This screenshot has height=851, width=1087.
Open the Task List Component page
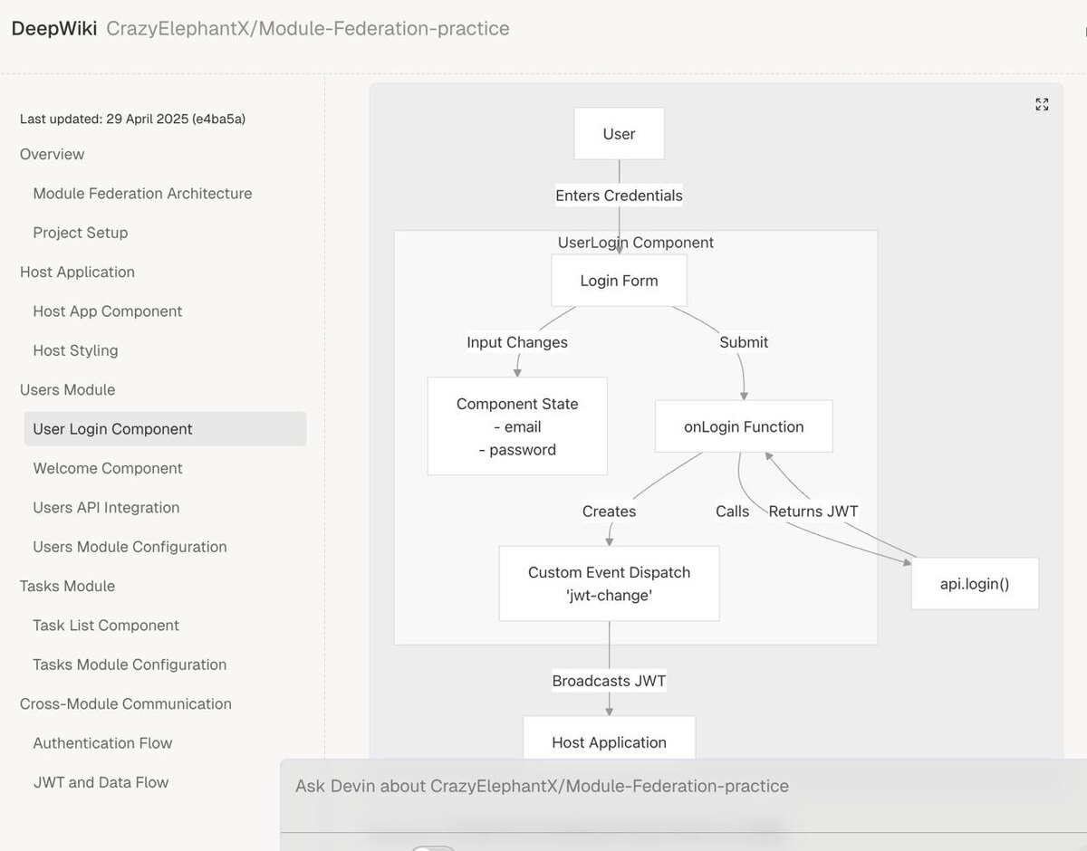coord(106,626)
